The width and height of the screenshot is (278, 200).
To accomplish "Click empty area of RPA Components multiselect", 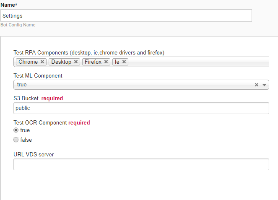I will pos(197,62).
